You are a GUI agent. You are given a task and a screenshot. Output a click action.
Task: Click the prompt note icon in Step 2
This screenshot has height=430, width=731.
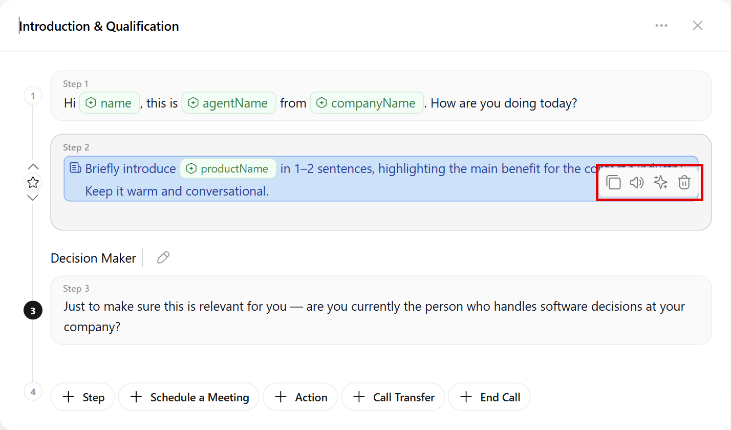75,168
